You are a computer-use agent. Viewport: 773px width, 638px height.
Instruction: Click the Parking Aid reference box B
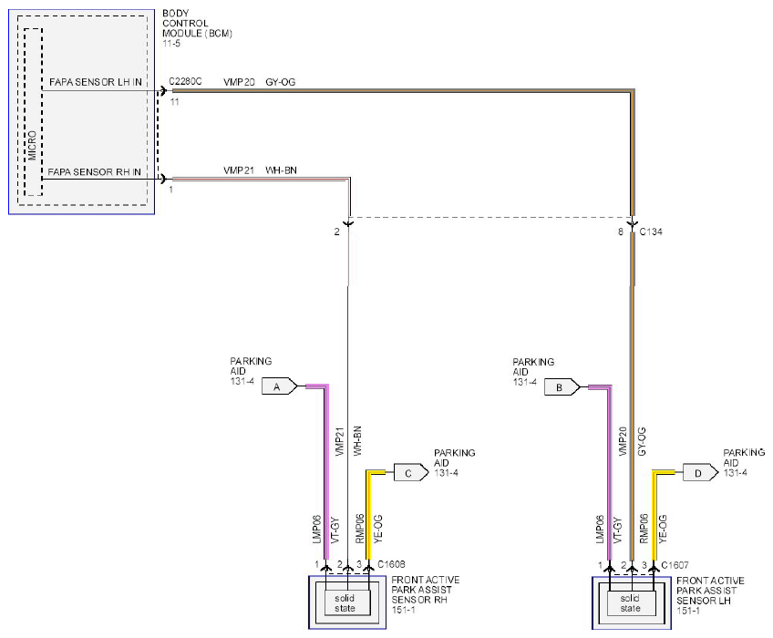562,387
